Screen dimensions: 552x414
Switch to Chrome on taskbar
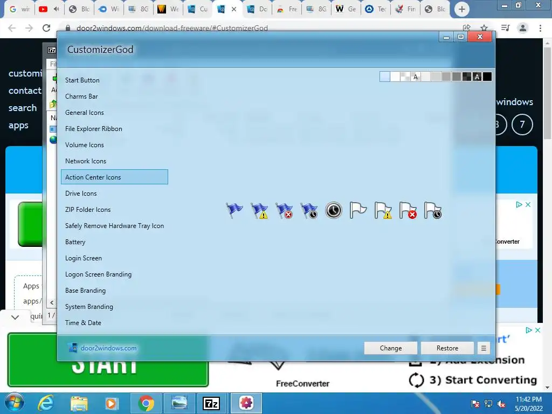(146, 403)
